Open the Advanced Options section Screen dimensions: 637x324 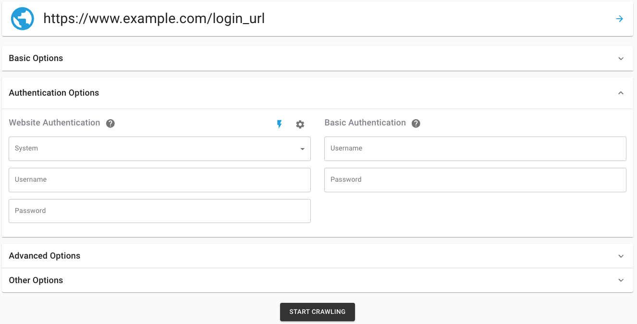(45, 256)
